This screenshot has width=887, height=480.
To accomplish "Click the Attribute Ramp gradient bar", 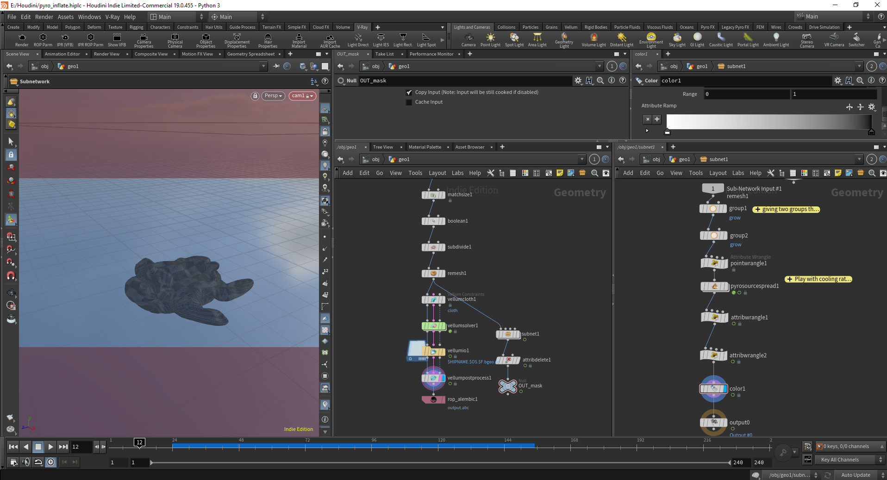I will click(768, 122).
